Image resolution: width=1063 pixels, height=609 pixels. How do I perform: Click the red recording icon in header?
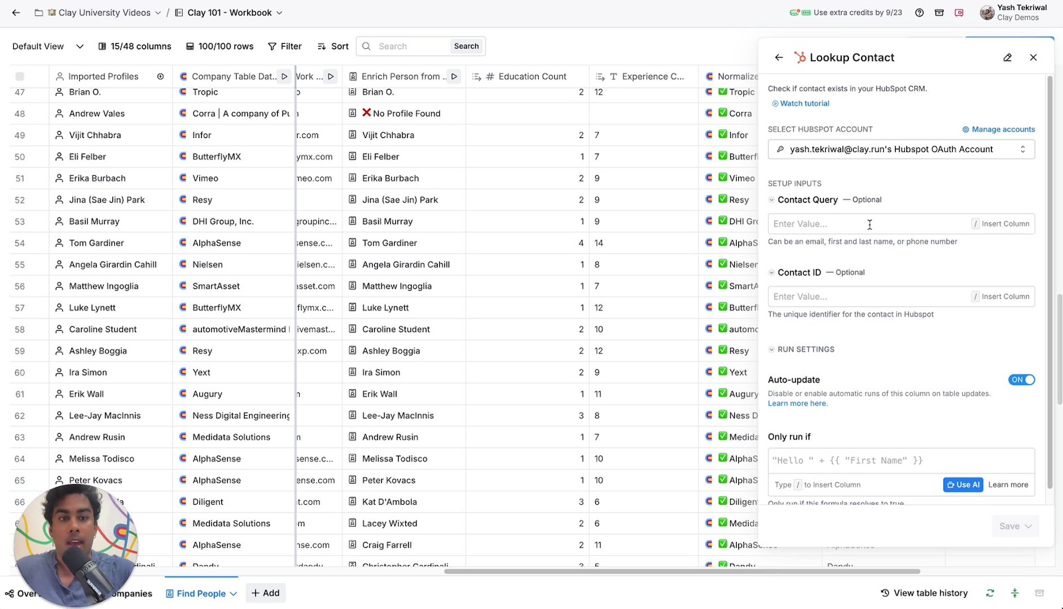pyautogui.click(x=959, y=13)
